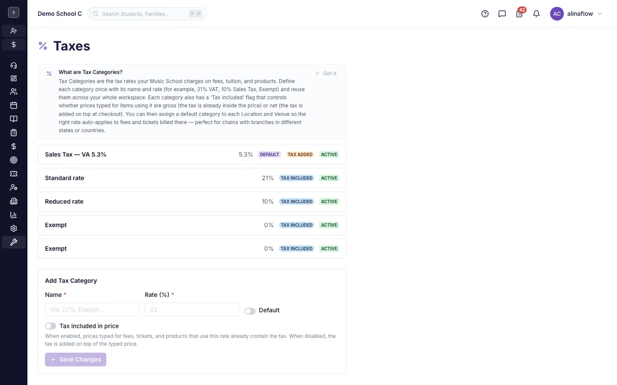The height and width of the screenshot is (385, 617).
Task: Click the DEFAULT badge on Sales Tax row
Action: click(269, 154)
